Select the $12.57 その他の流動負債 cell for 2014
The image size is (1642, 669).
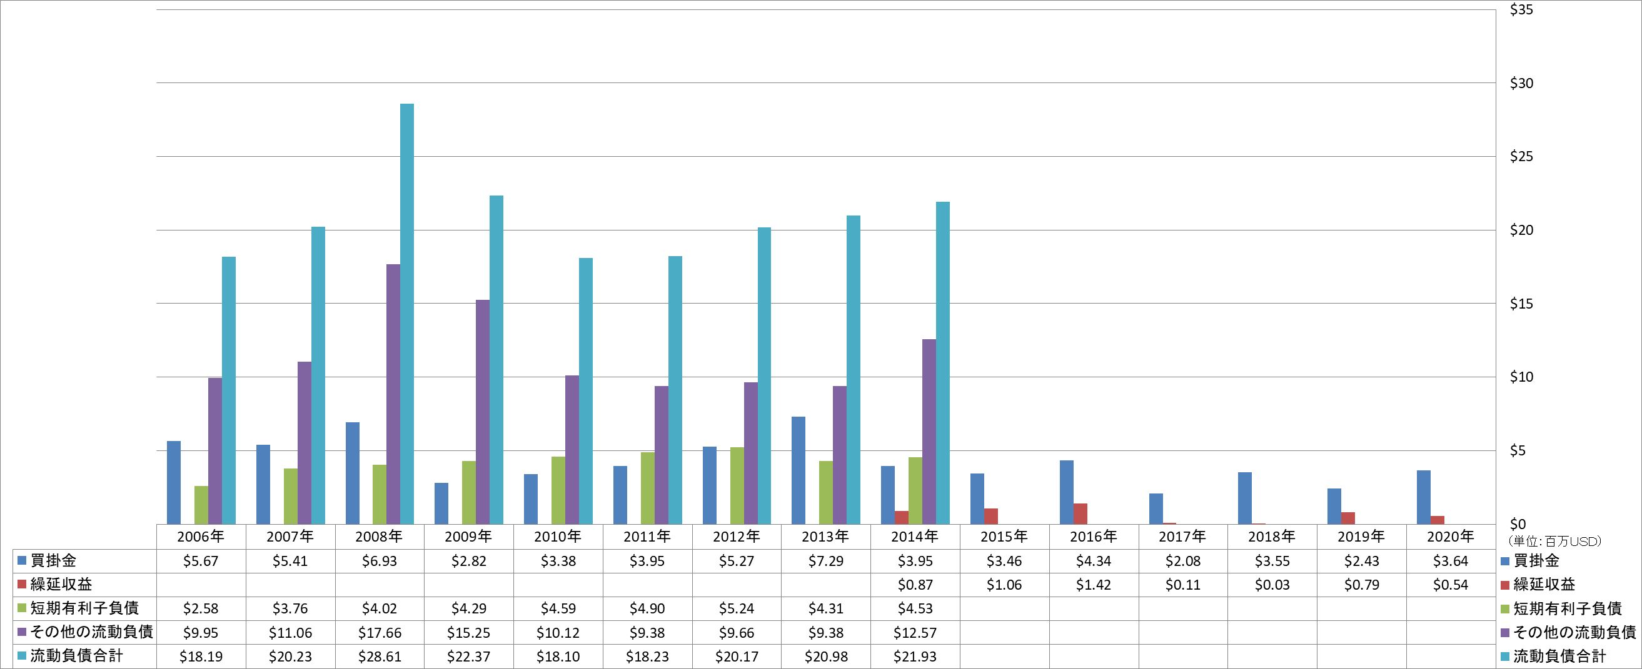tap(915, 633)
